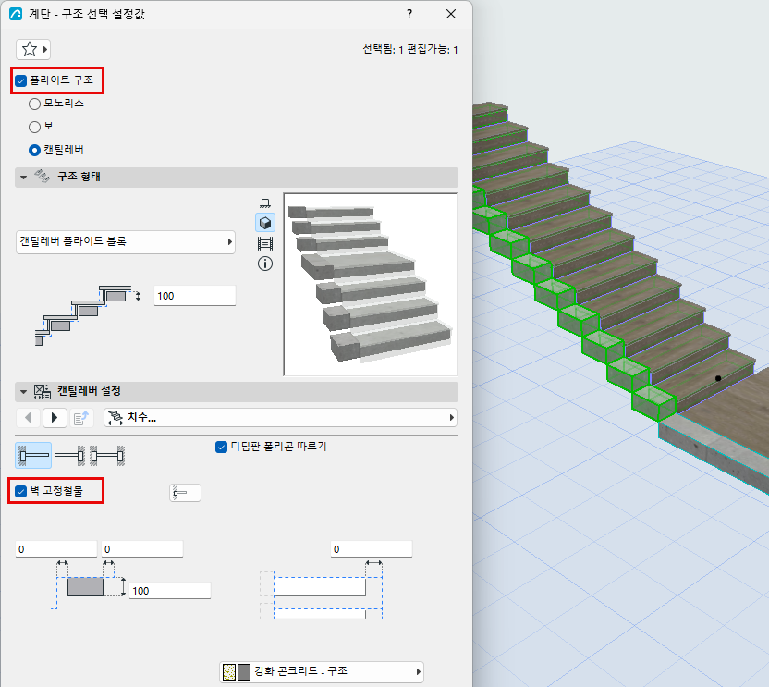Image resolution: width=769 pixels, height=687 pixels.
Task: Open 캔틸레버 플라이트 블록 dropdown
Action: coord(126,242)
